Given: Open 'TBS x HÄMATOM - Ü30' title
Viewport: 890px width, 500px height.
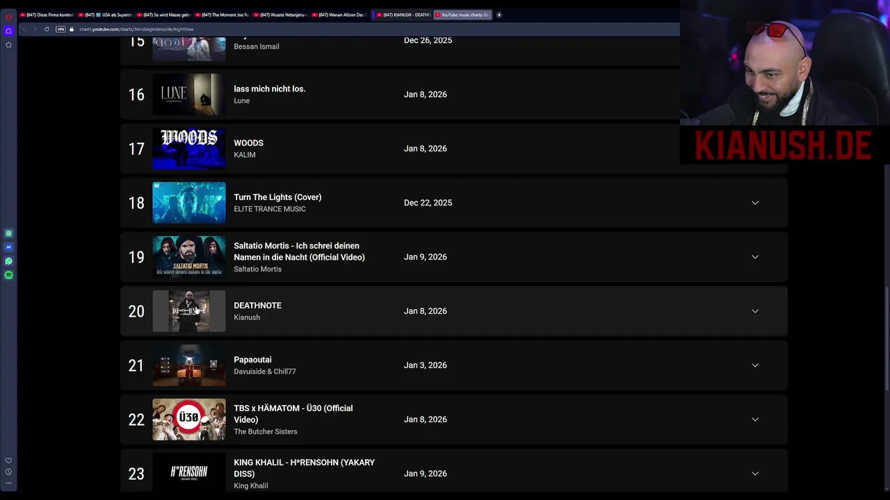Looking at the screenshot, I should click(x=293, y=414).
